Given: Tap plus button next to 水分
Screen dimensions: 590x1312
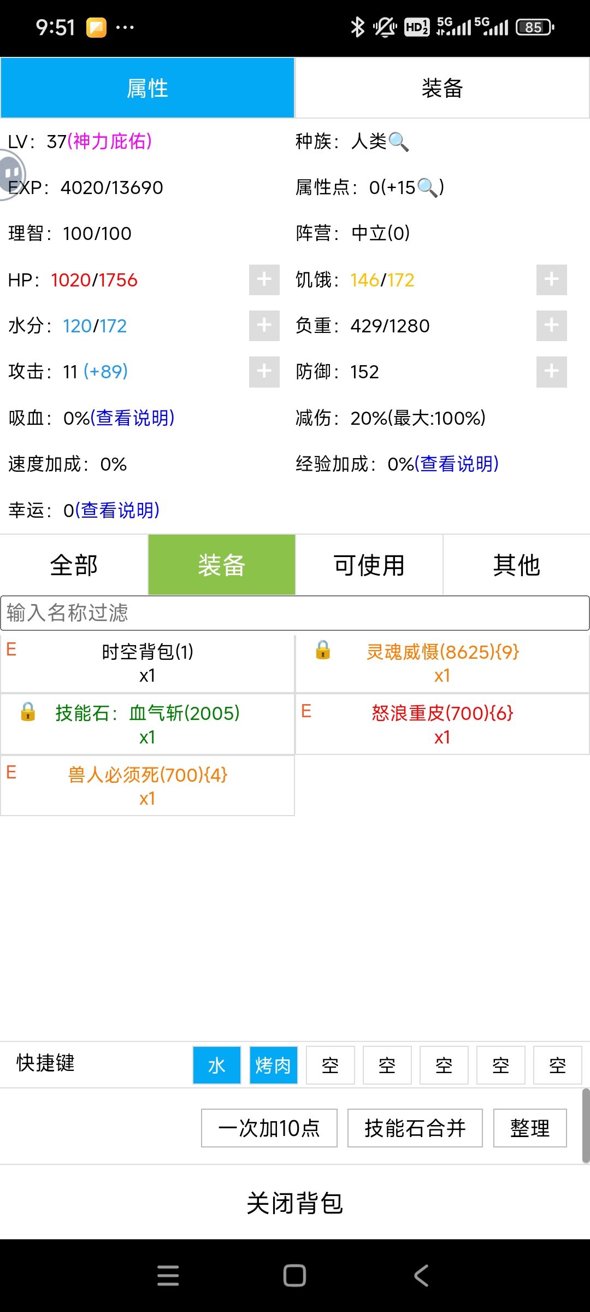Looking at the screenshot, I should (264, 326).
